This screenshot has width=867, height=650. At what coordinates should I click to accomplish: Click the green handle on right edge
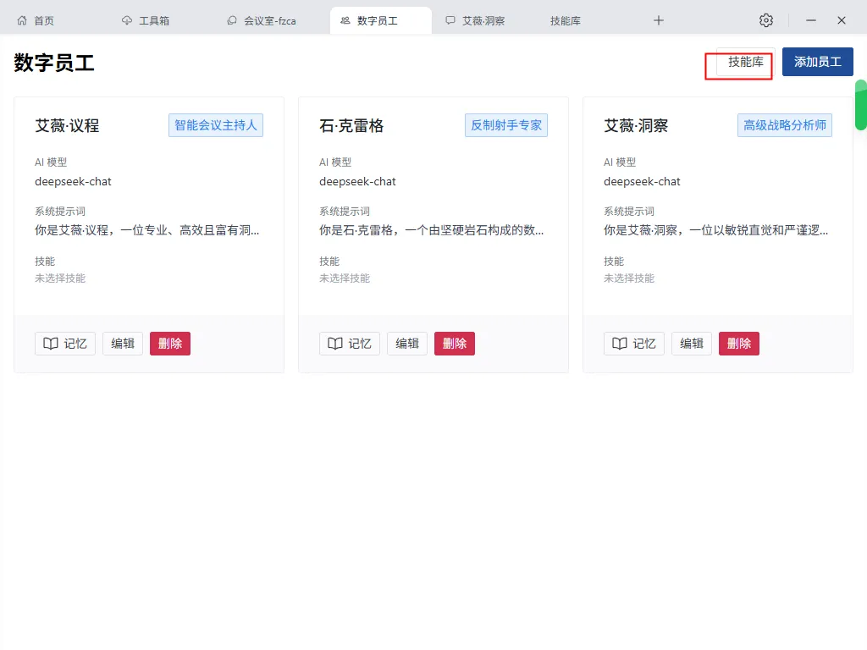coord(863,106)
